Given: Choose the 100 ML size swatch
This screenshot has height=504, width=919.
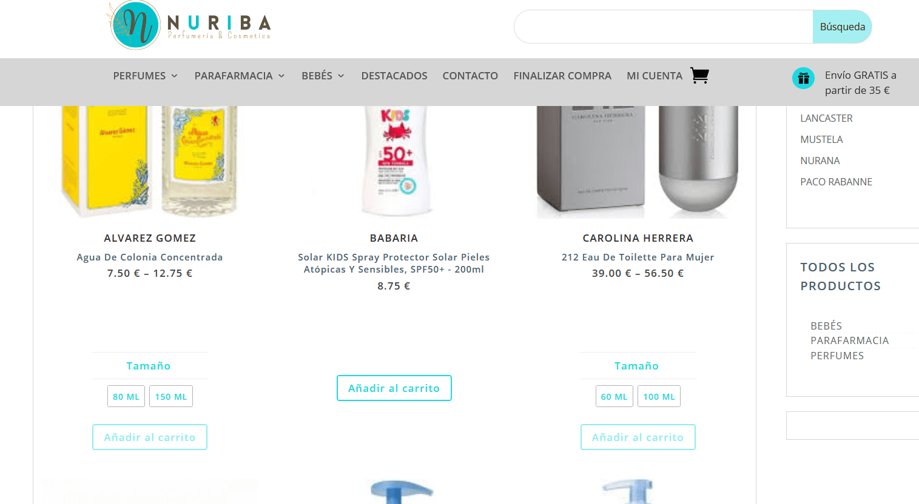Looking at the screenshot, I should 659,396.
